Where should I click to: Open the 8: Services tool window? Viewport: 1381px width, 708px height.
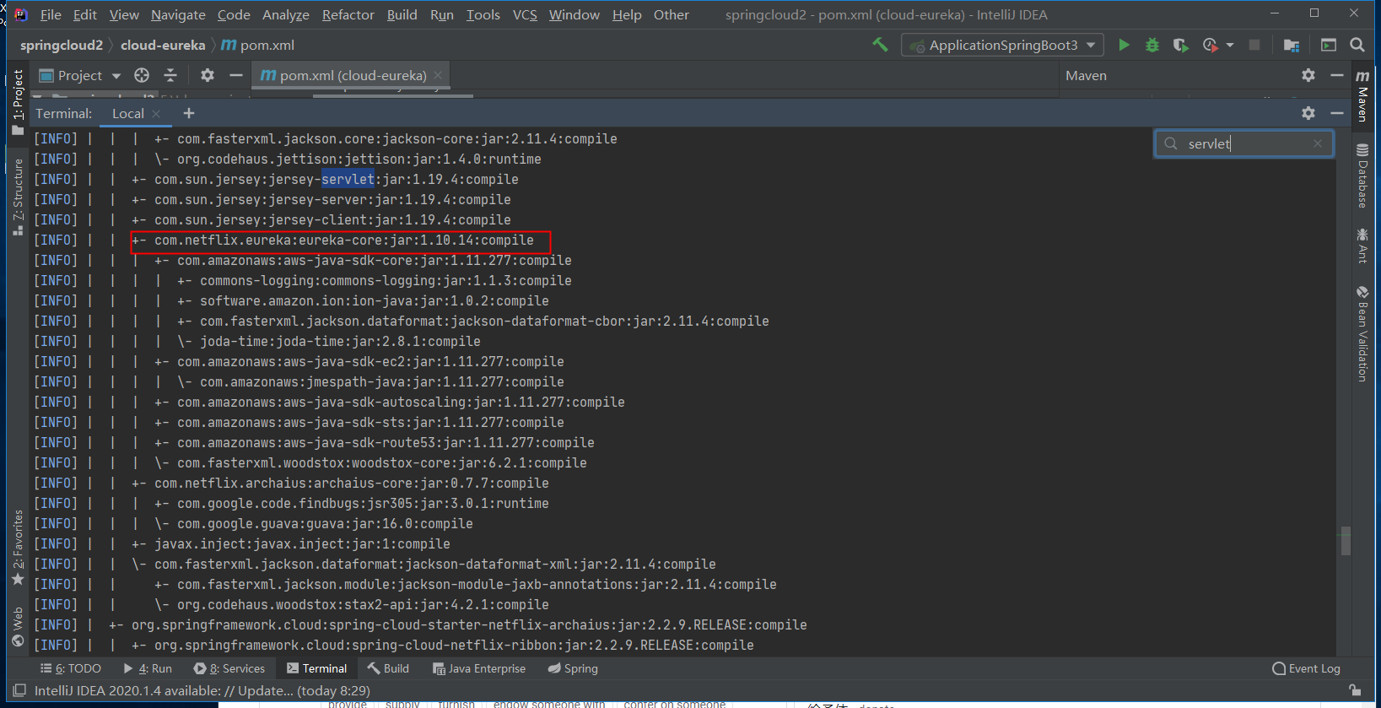229,668
